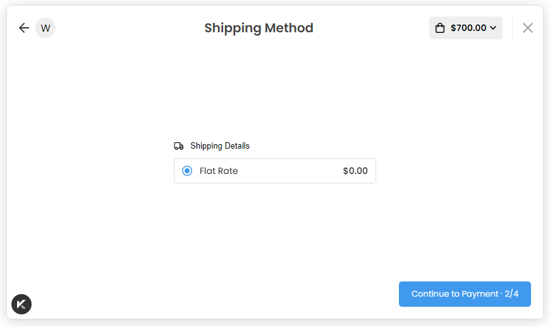The height and width of the screenshot is (327, 550).
Task: Click the divider beside close button
Action: 512,28
